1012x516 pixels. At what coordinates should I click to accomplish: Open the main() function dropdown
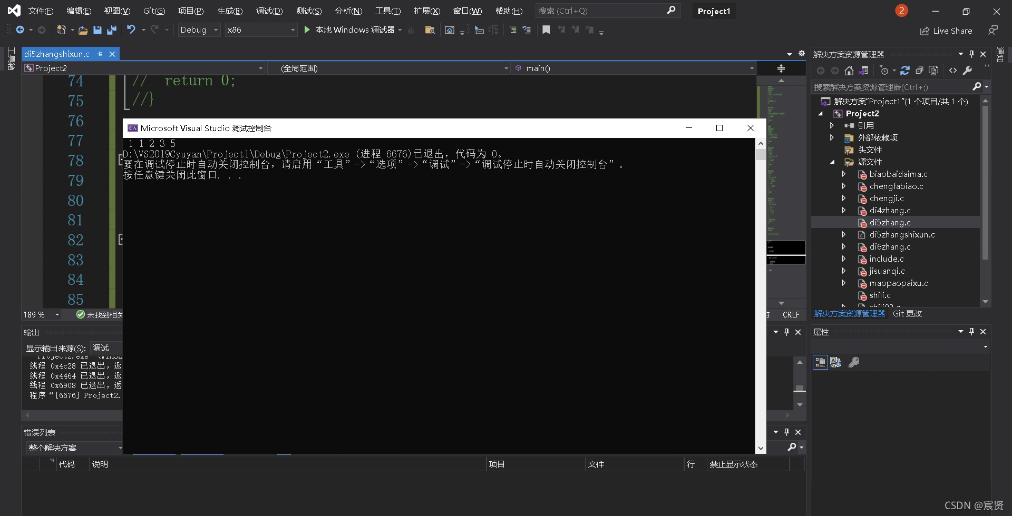pos(634,68)
